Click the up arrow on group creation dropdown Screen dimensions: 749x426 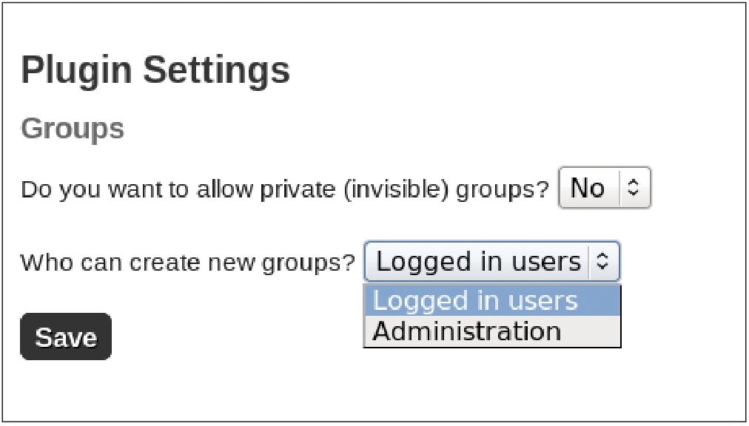pyautogui.click(x=602, y=257)
